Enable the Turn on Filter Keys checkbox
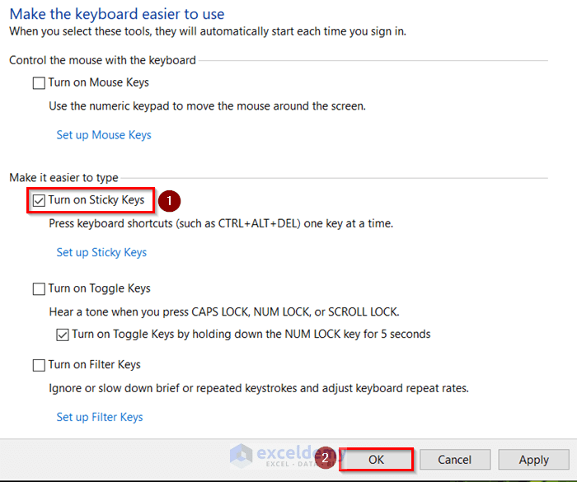577x482 pixels. coord(39,365)
